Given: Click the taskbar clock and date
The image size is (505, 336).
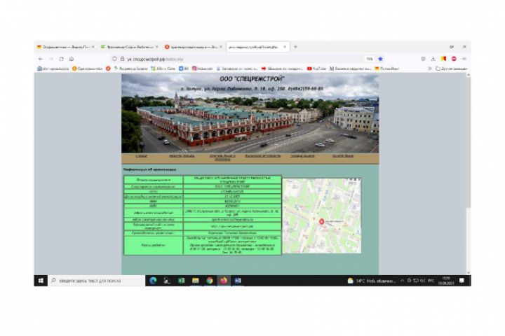Looking at the screenshot, I should [446, 281].
